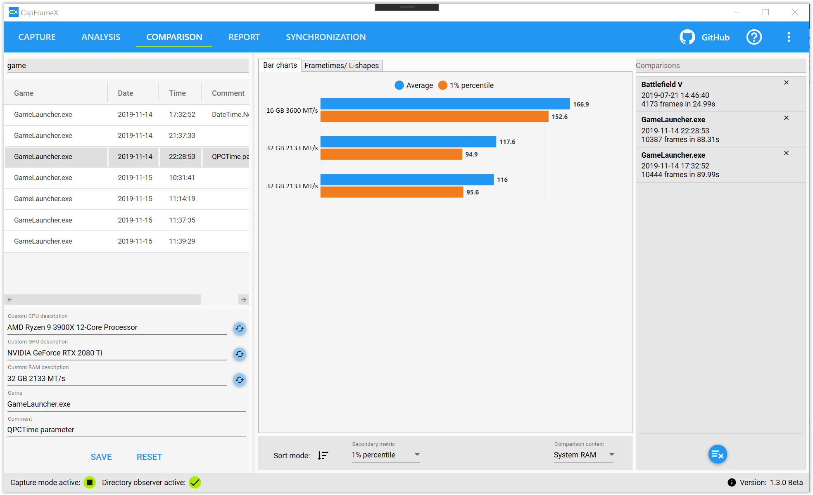Viewport: 813px width, 495px height.
Task: Go to the ANALYSIS tab
Action: (101, 37)
